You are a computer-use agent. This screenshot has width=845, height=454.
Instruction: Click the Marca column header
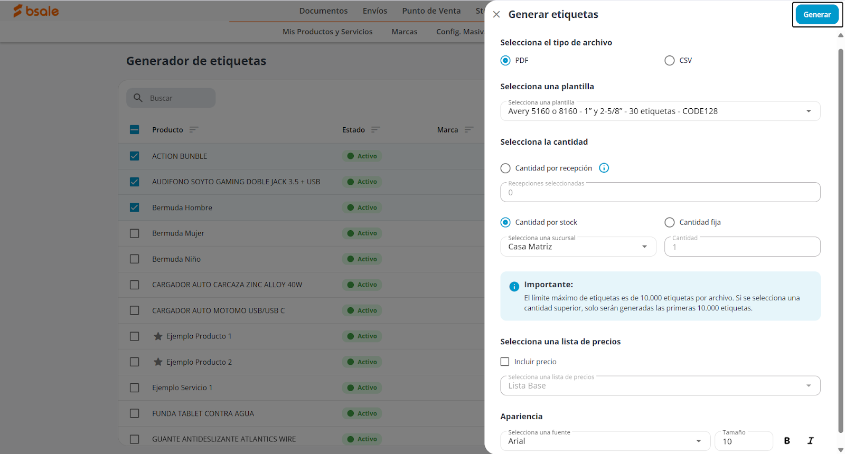coord(447,129)
